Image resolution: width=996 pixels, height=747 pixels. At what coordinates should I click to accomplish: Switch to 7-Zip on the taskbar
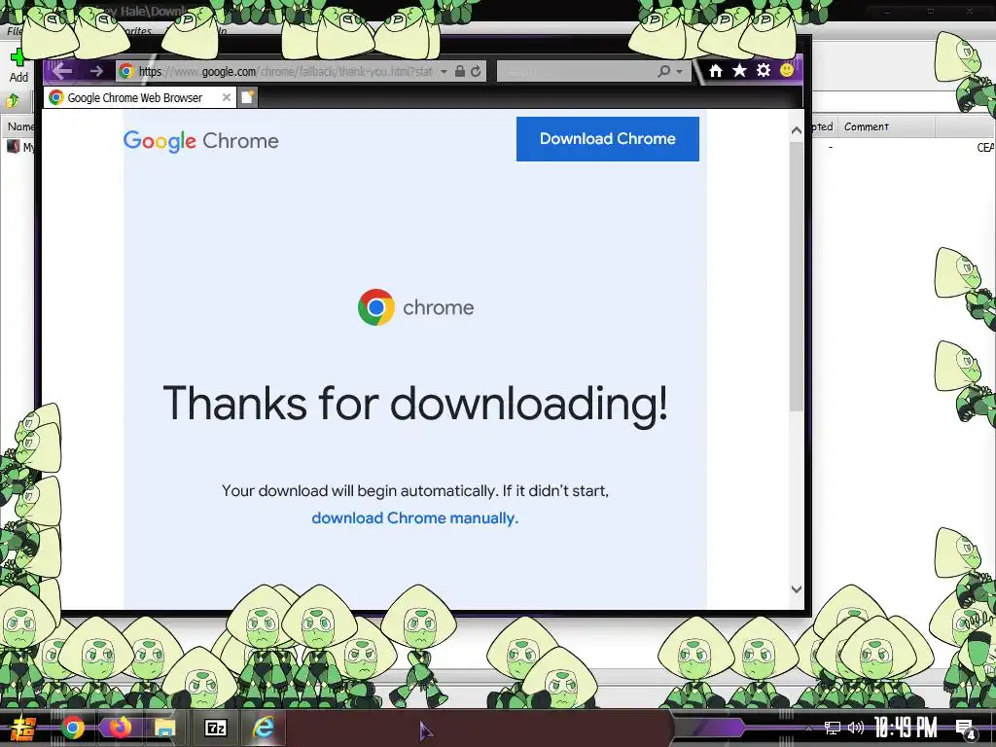point(215,728)
